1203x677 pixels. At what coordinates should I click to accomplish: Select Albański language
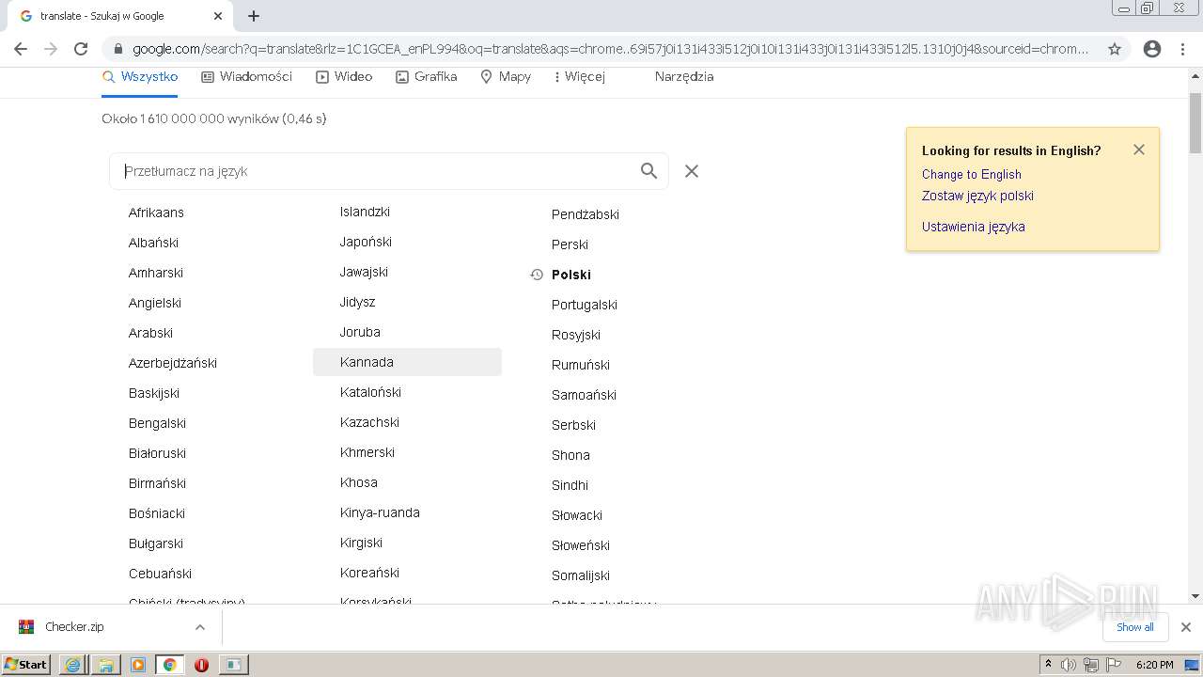coord(153,243)
